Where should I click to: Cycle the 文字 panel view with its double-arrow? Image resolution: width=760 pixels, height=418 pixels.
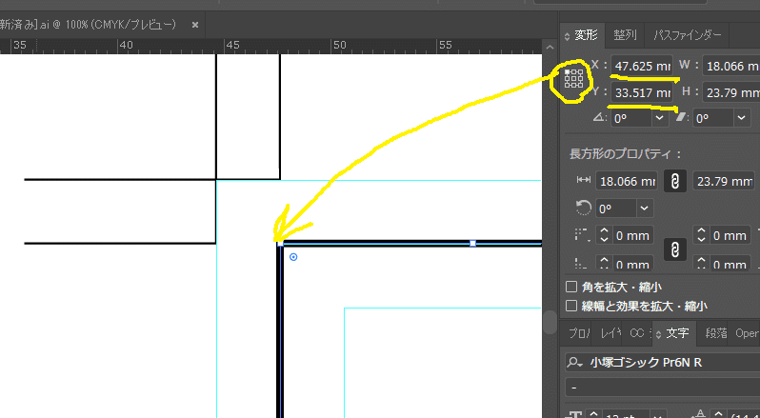[658, 333]
